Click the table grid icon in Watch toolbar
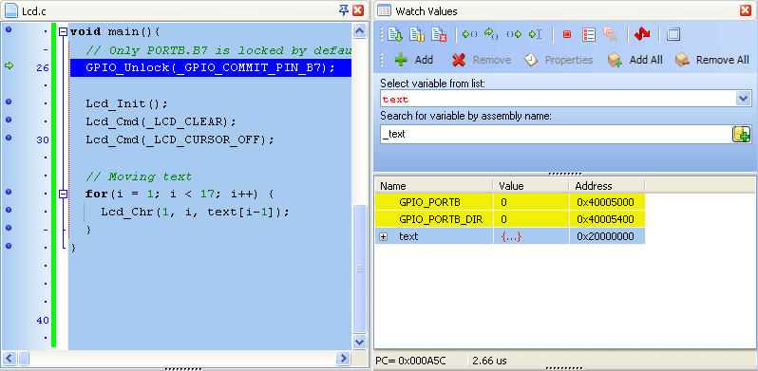 pyautogui.click(x=673, y=34)
